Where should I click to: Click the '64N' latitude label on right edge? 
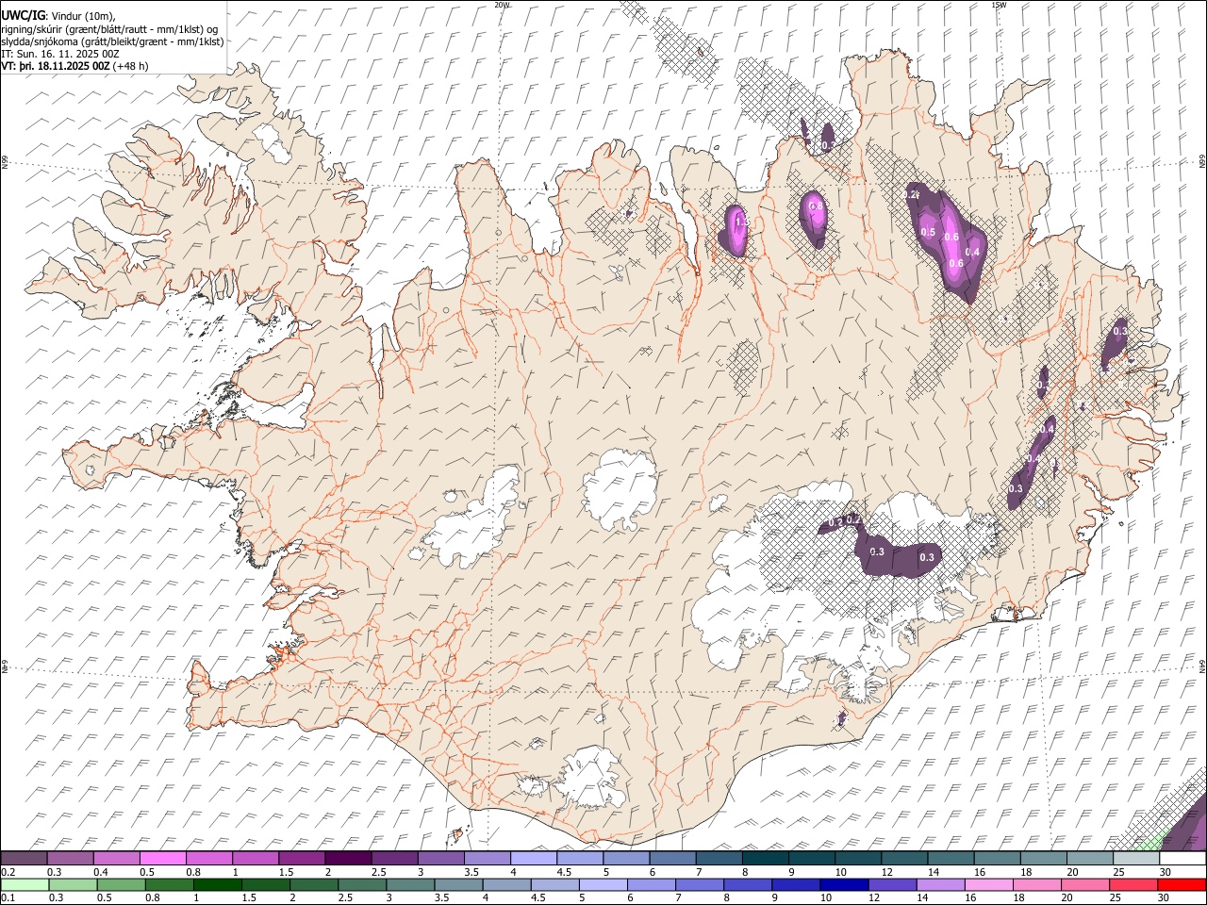(x=1202, y=666)
